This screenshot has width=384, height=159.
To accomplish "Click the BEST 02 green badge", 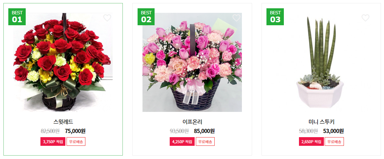I will (x=146, y=17).
